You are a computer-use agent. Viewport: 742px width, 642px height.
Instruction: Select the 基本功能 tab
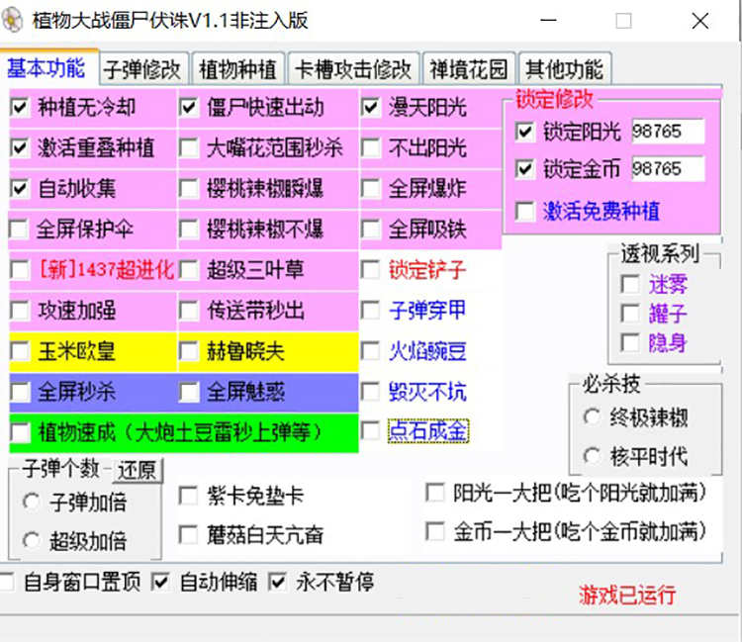coord(47,67)
